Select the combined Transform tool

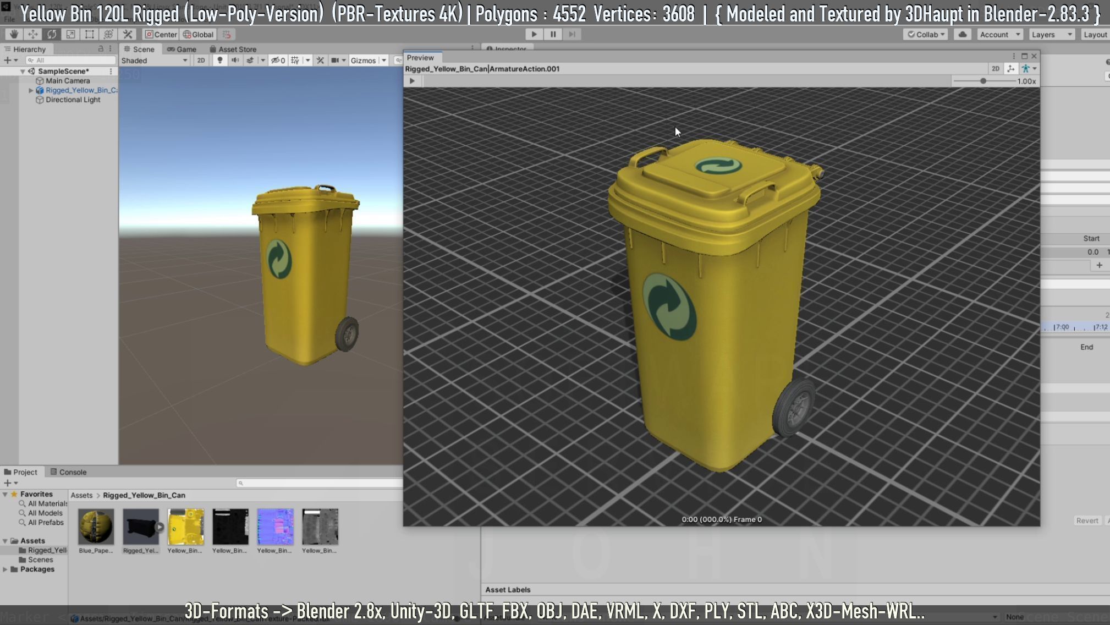point(108,34)
